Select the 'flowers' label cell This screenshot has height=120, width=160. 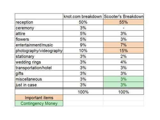pyautogui.click(x=39, y=39)
